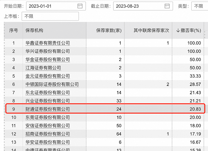
Task: Click the end date field 2023-08-23
Action: pos(143,6)
